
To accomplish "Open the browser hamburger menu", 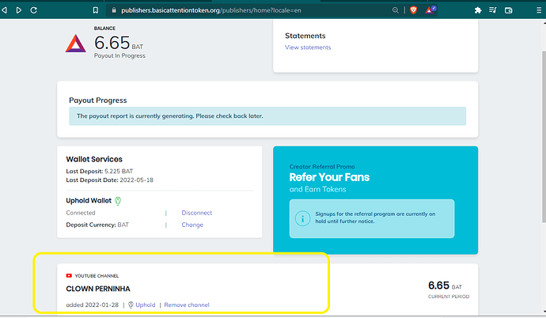I will pyautogui.click(x=539, y=10).
